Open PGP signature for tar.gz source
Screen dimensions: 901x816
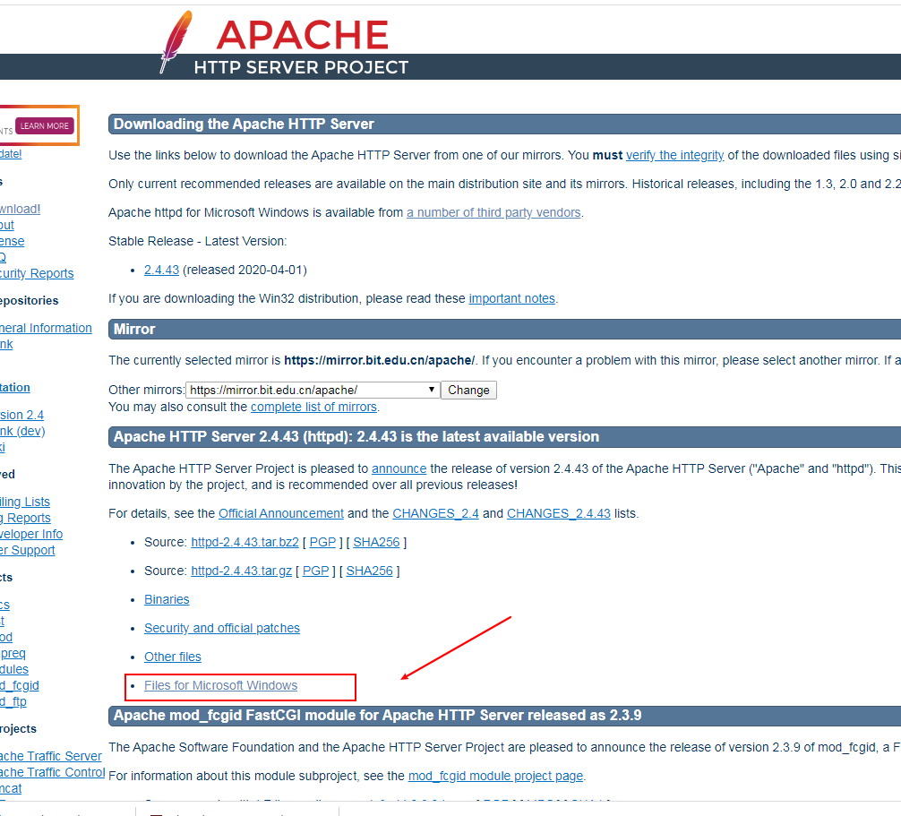tap(315, 571)
